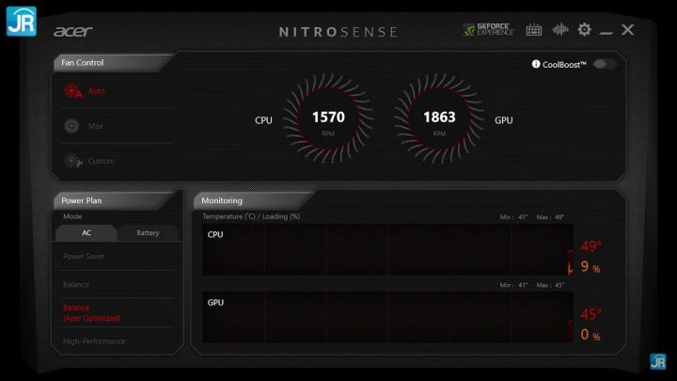Switch to the AC power plan tab
Viewport: 677px width, 381px height.
pos(87,233)
